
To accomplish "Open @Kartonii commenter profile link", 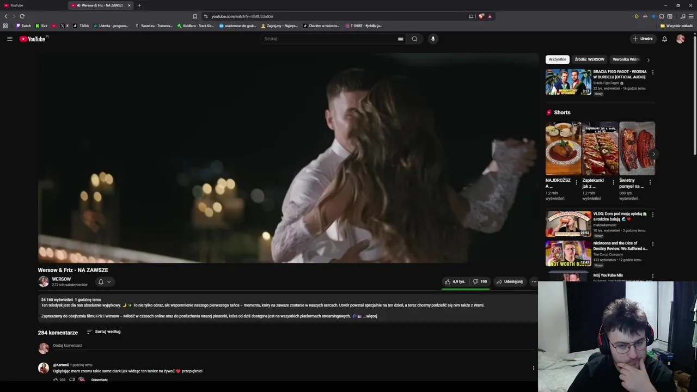I will click(x=61, y=365).
